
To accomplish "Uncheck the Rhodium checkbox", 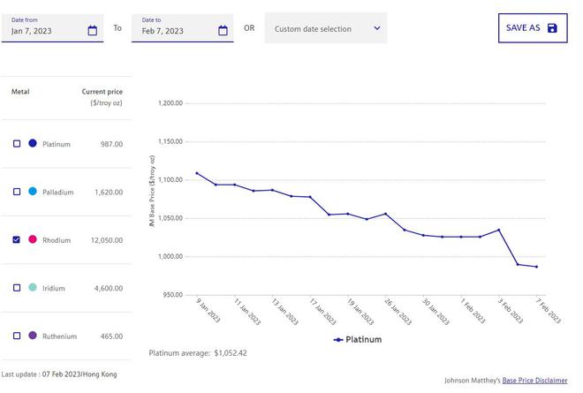I will click(x=17, y=239).
